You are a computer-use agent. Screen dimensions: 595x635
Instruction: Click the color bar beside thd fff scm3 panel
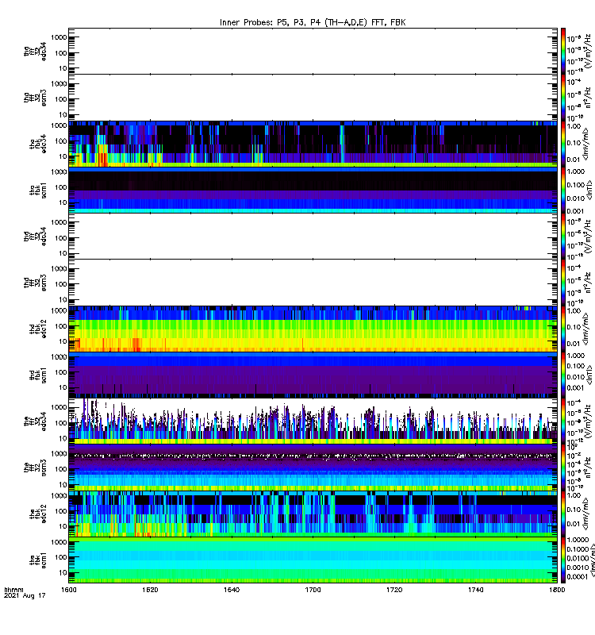click(563, 283)
